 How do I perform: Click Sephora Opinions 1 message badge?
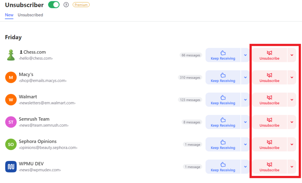click(192, 145)
